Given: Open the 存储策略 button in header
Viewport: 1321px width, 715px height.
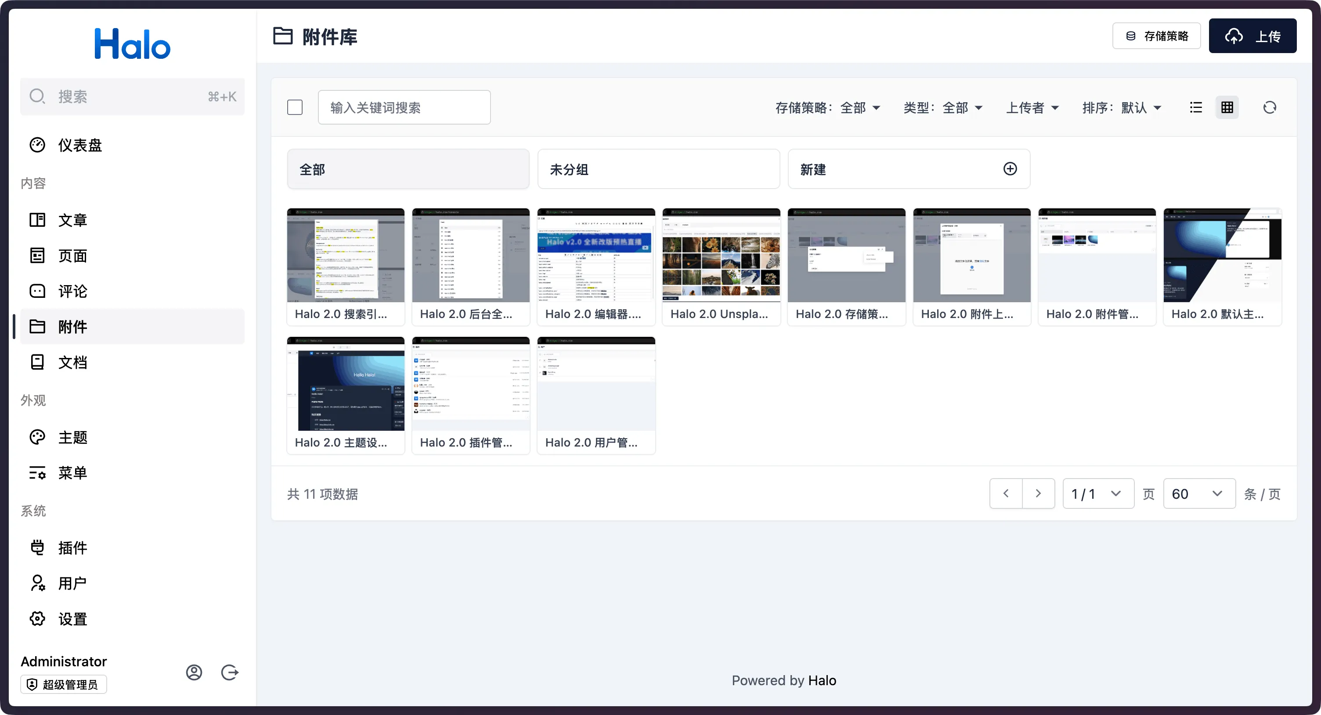Looking at the screenshot, I should [x=1156, y=36].
